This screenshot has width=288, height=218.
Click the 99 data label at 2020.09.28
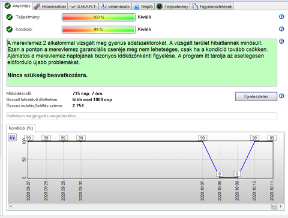coord(46,138)
